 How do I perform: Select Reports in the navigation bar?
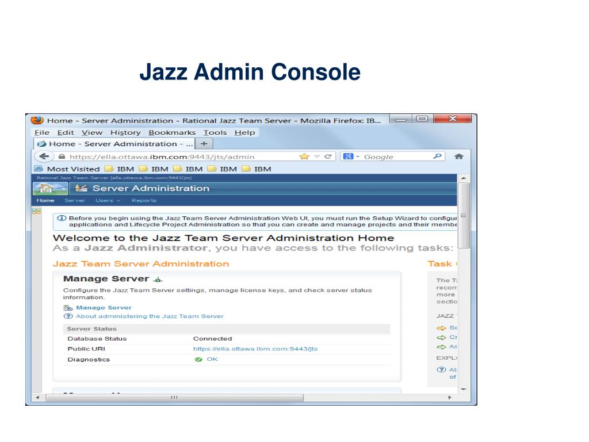pyautogui.click(x=143, y=200)
